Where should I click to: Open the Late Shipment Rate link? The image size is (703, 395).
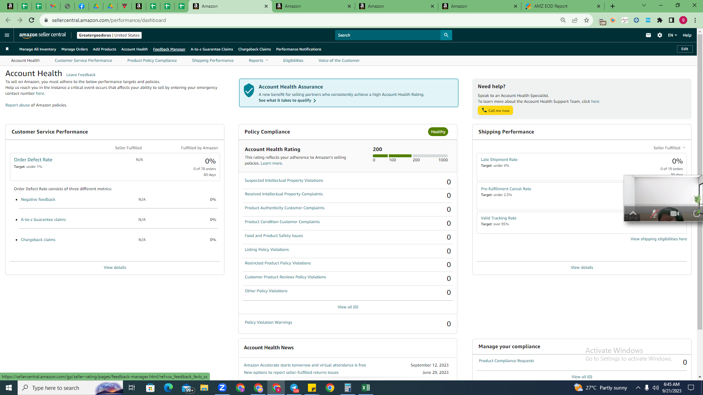click(499, 159)
